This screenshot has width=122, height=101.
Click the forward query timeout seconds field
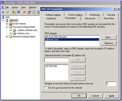pos(111,84)
